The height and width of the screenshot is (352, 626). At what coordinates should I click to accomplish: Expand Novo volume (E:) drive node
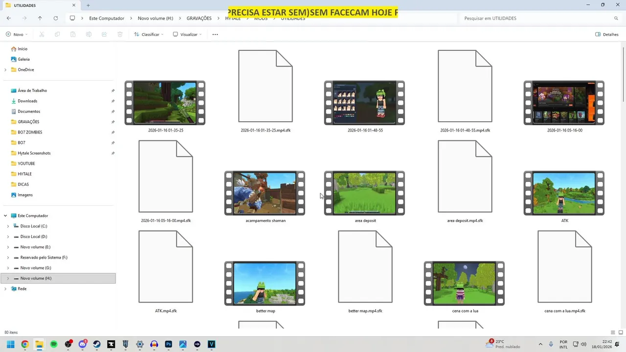point(8,247)
